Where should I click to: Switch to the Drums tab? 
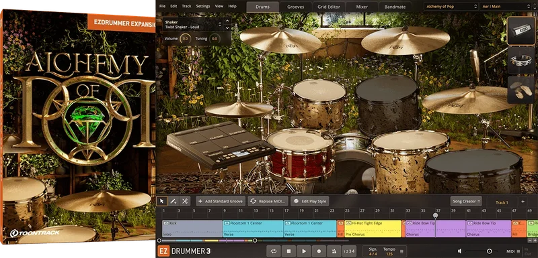coord(262,7)
